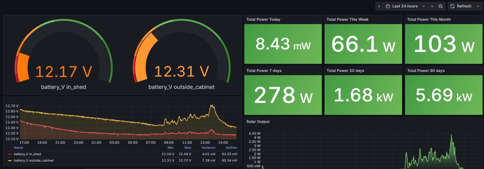Click the 12.70 V y-axis label
The image size is (484, 169).
(x=12, y=106)
